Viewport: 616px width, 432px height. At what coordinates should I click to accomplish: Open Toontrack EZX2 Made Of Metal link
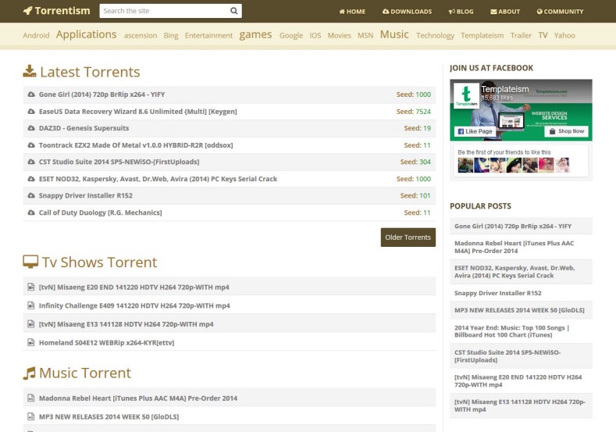click(x=136, y=145)
